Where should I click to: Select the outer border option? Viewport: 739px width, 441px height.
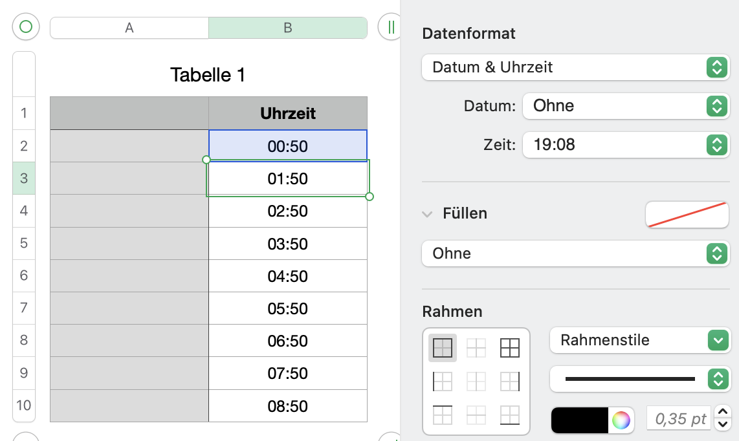[x=443, y=348]
